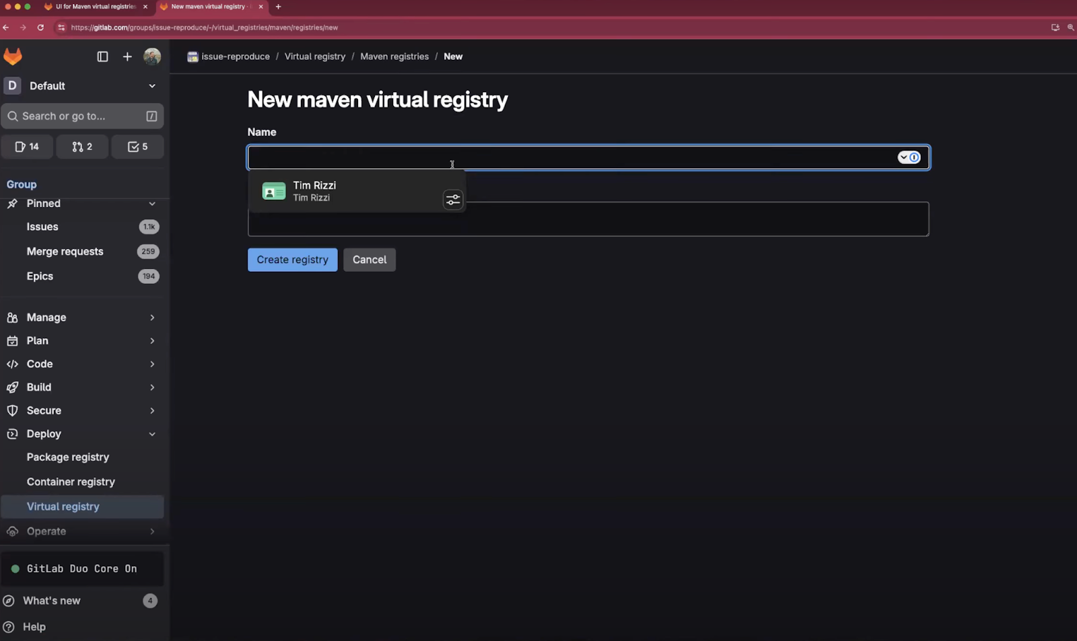This screenshot has height=641, width=1077.
Task: Toggle the sidebar collapse icon
Action: point(102,56)
